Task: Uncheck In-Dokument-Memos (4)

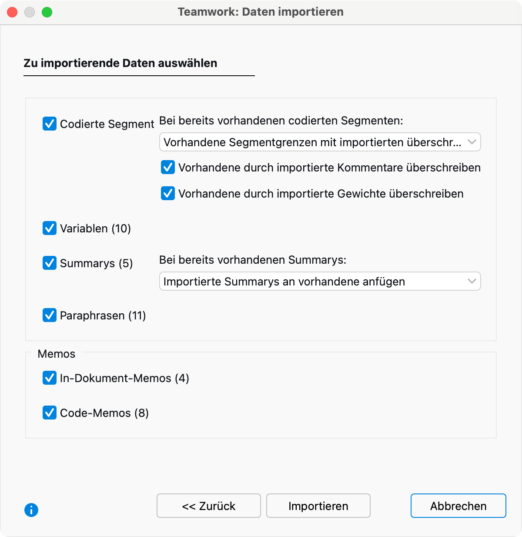Action: (x=50, y=378)
